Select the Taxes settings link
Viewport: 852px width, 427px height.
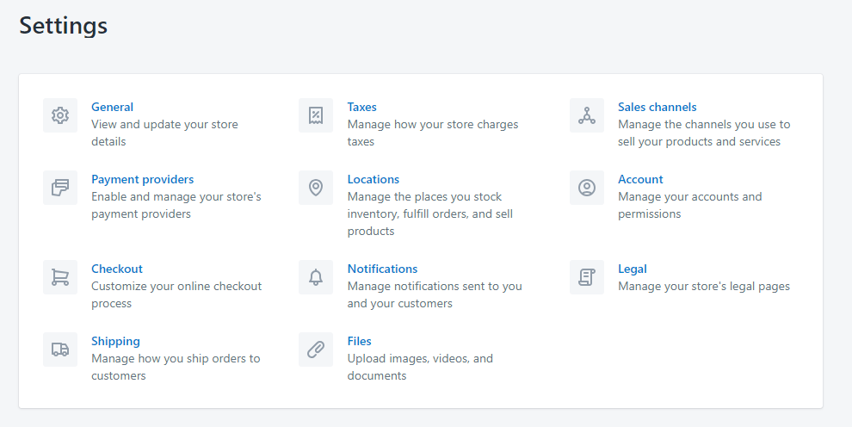coord(361,108)
